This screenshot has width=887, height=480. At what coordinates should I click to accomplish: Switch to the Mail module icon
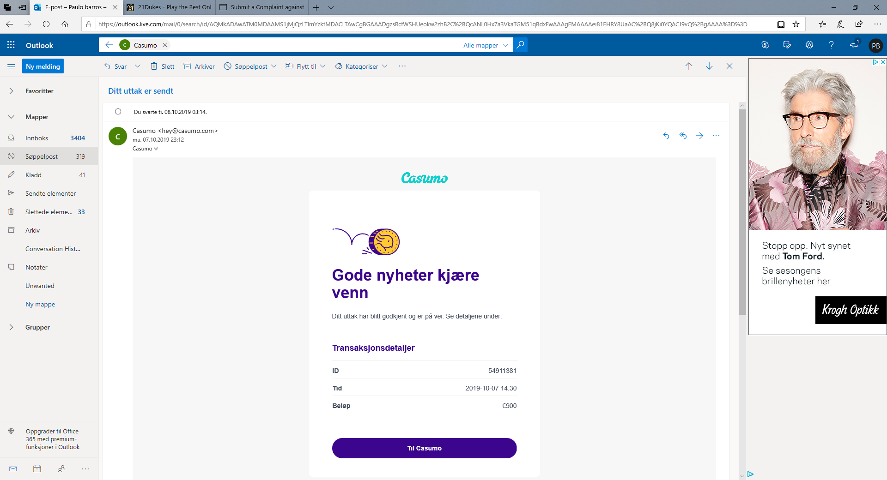pos(13,469)
